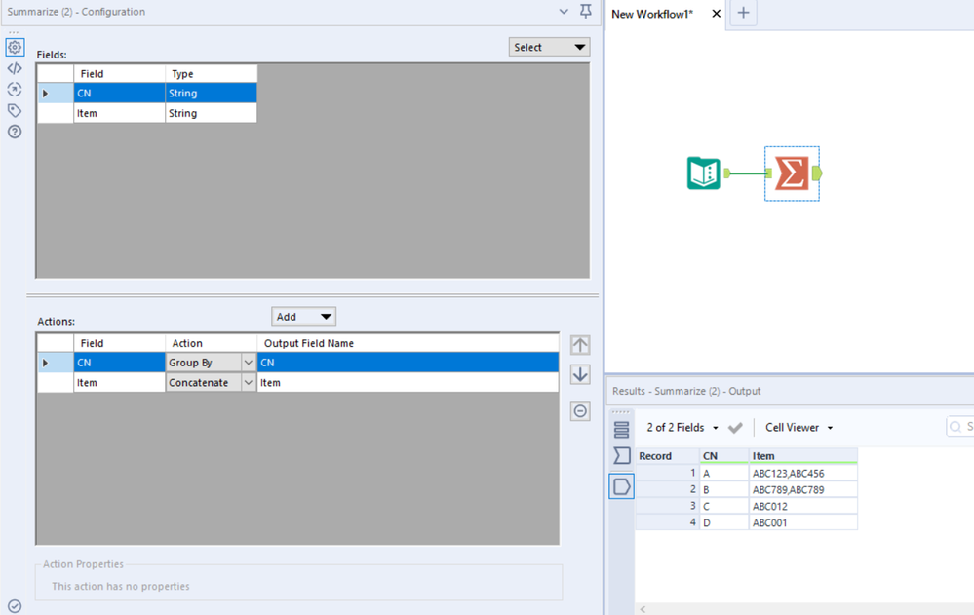Open the 2 of 2 Fields dropdown
Image resolution: width=974 pixels, height=615 pixels.
point(682,428)
